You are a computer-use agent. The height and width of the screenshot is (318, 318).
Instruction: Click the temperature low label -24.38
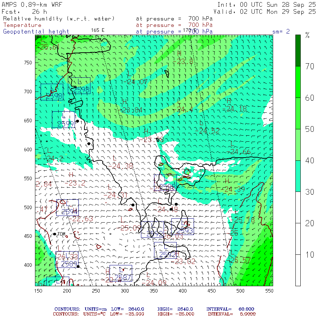click(x=120, y=166)
